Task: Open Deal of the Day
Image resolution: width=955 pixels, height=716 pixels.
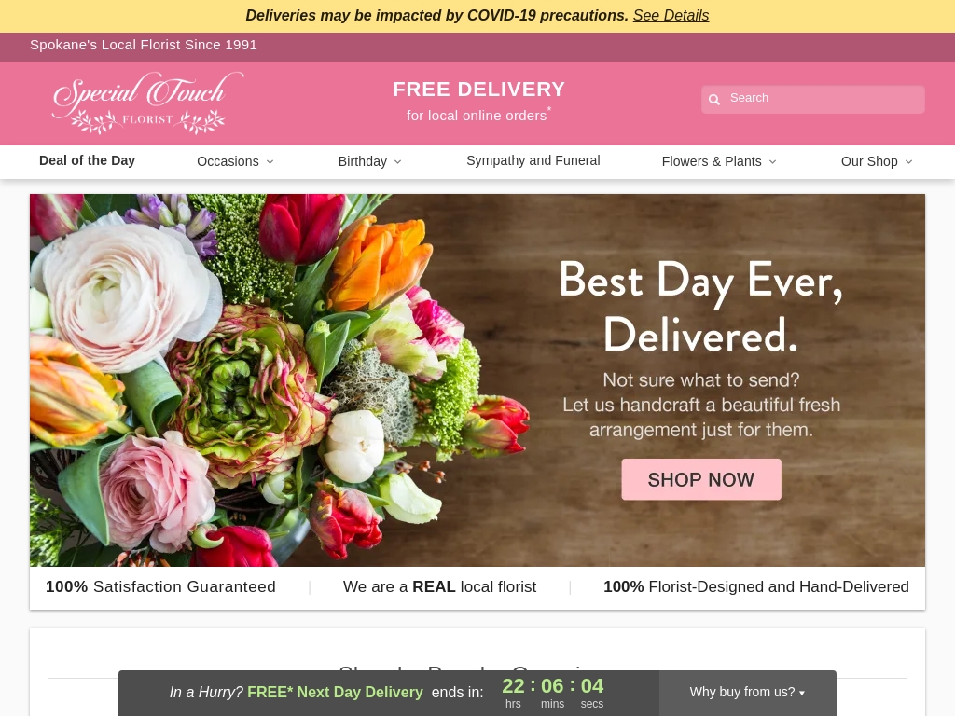Action: [x=87, y=160]
